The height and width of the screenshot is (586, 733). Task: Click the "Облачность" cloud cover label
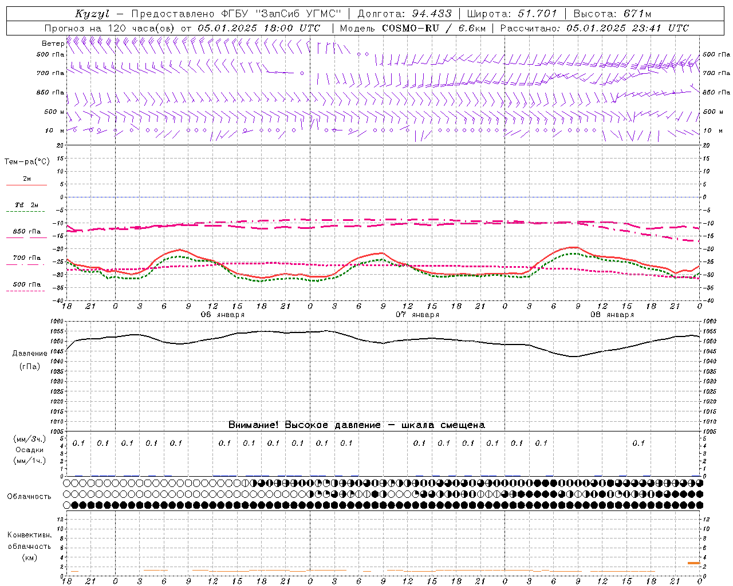coord(29,497)
